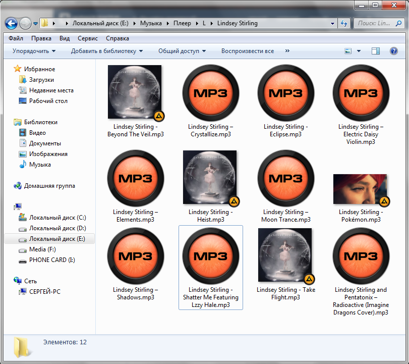409x364 pixels.
Task: Open the Сервис menu
Action: (88, 38)
